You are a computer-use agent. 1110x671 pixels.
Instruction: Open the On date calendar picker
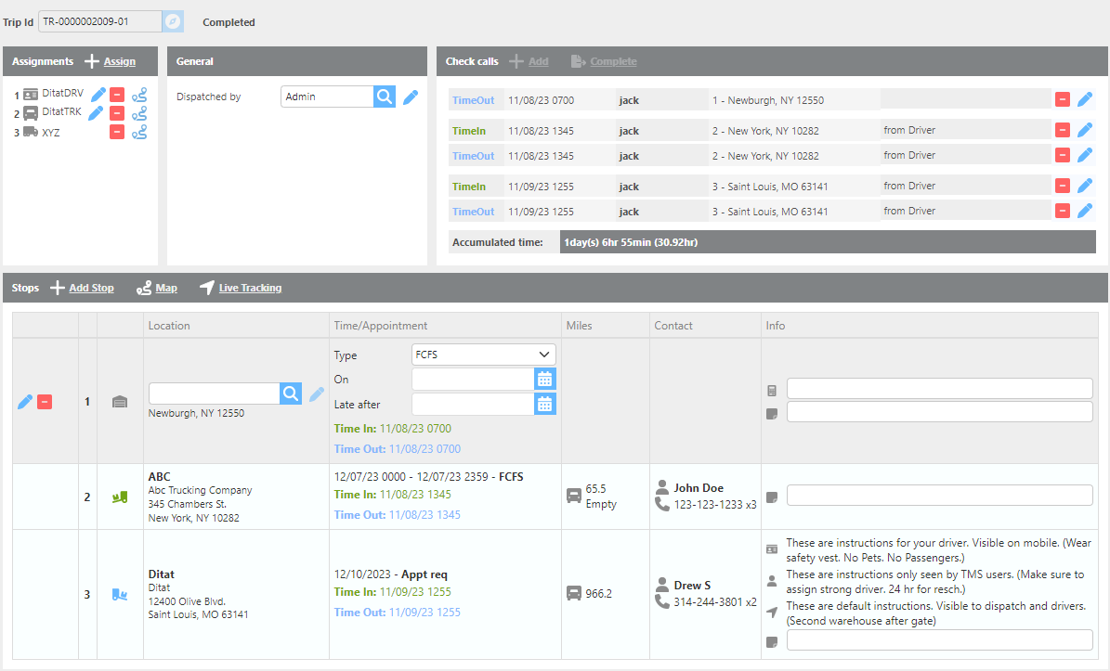click(x=545, y=379)
